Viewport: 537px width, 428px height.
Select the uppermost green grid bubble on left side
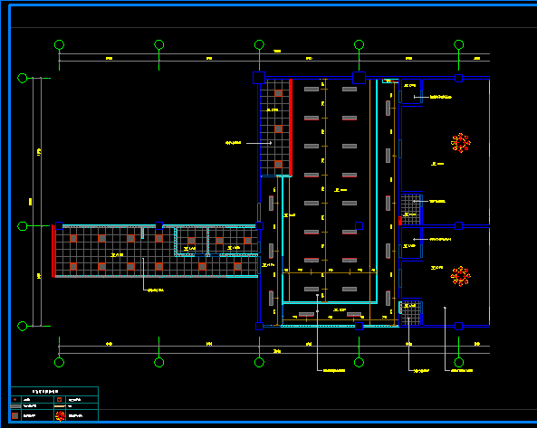pyautogui.click(x=23, y=79)
